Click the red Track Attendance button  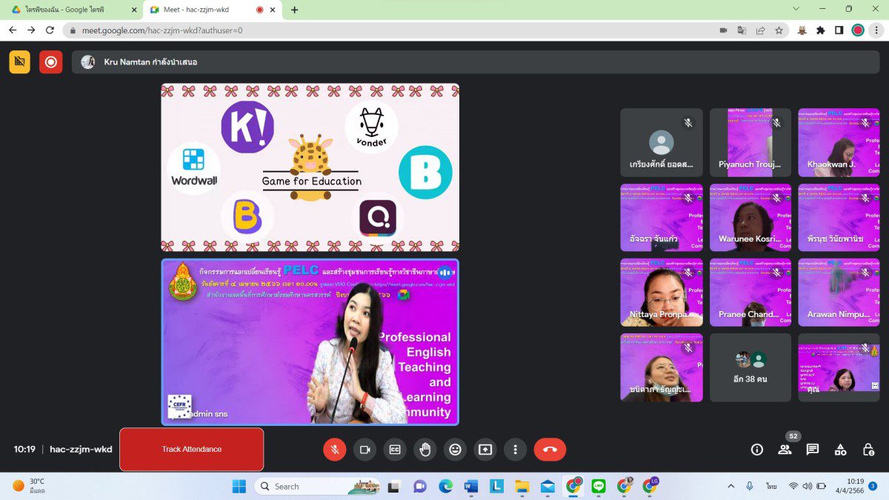point(191,449)
